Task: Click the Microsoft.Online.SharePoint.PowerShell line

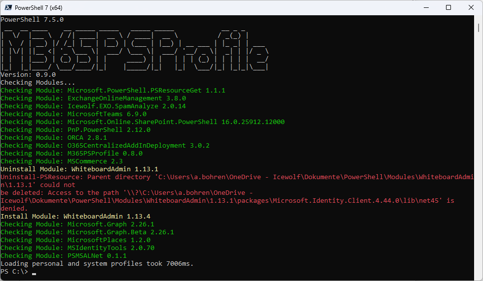Action: point(142,122)
